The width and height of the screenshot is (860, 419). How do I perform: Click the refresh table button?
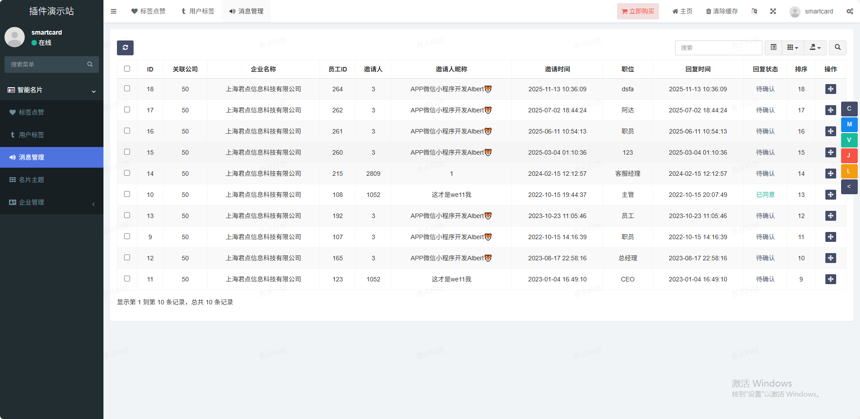[125, 48]
